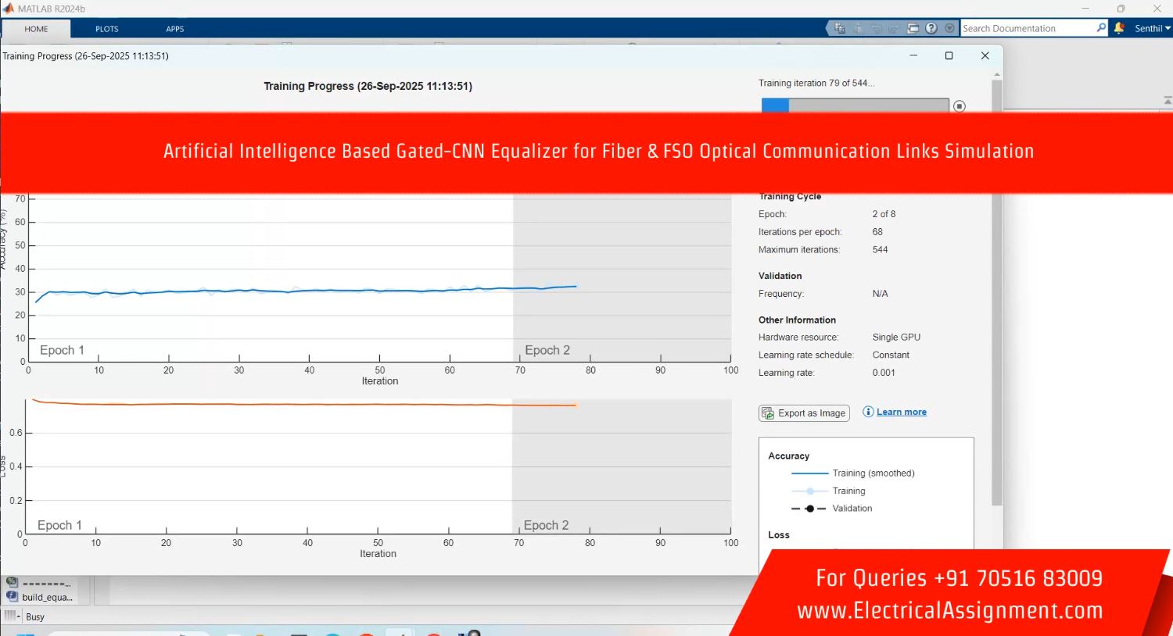Open the Learn more link
1173x636 pixels.
click(901, 412)
